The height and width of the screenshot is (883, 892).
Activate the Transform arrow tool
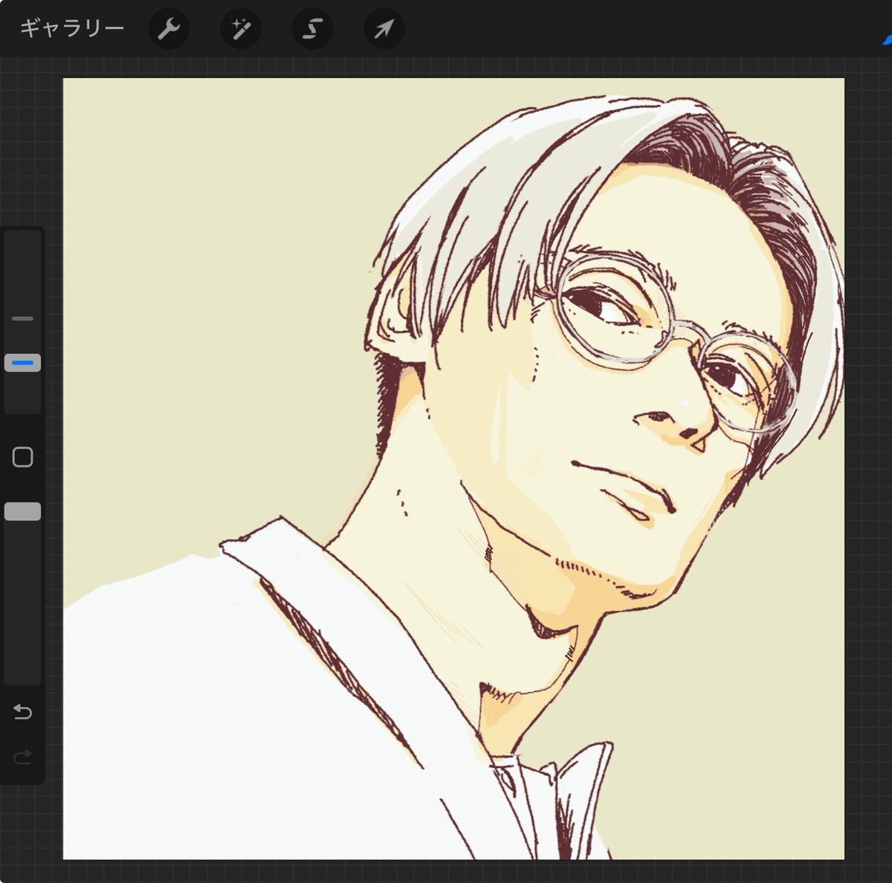coord(384,29)
